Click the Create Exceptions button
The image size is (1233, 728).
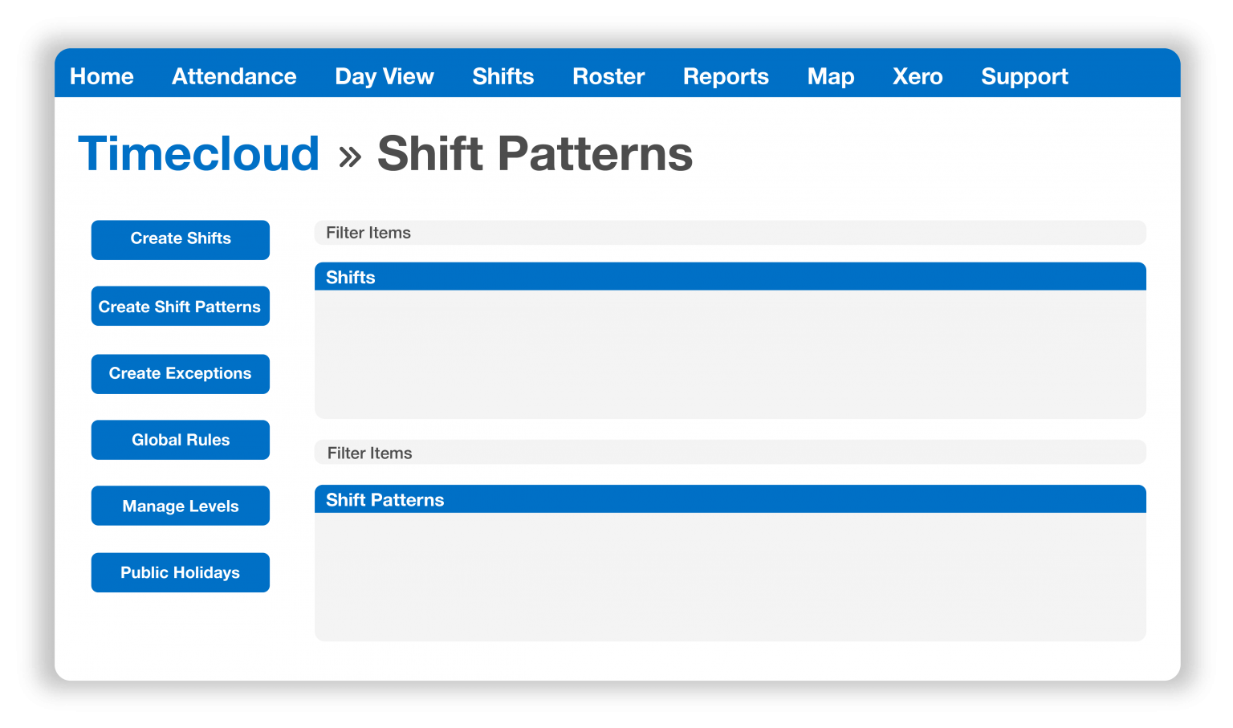[180, 373]
